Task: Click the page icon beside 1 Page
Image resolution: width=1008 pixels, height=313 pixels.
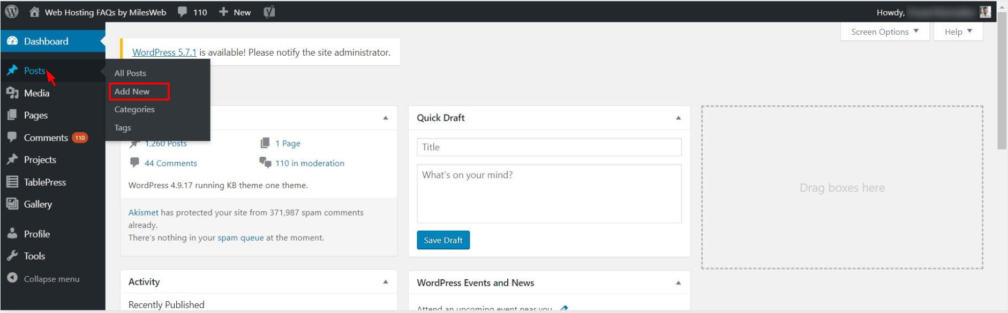Action: 265,143
